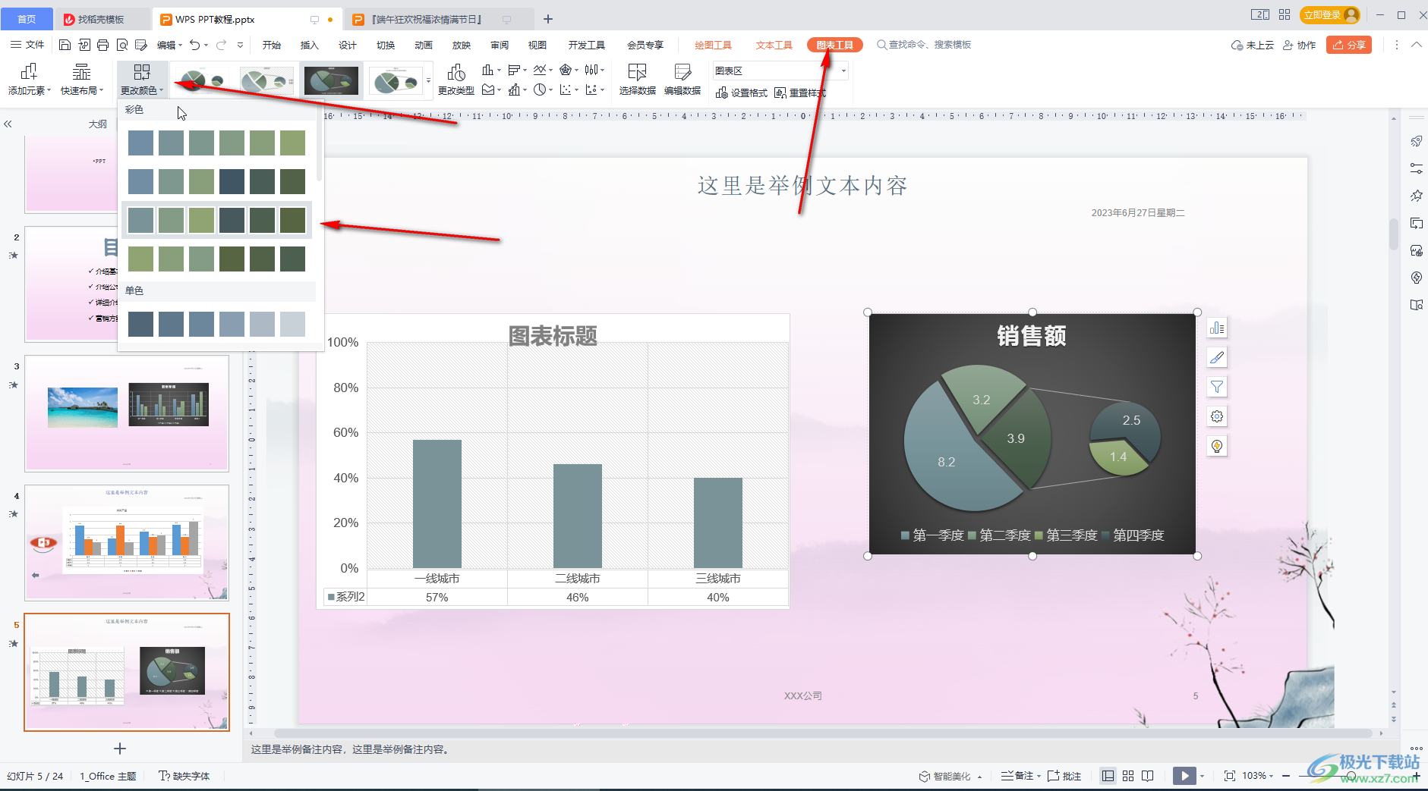This screenshot has height=791, width=1428.
Task: Choose the radar chart type icon
Action: (x=566, y=70)
